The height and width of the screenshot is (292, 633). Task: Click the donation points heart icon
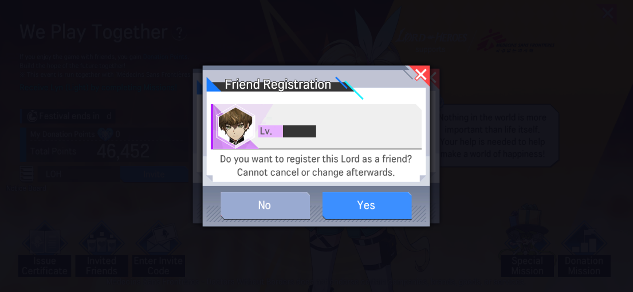(105, 135)
